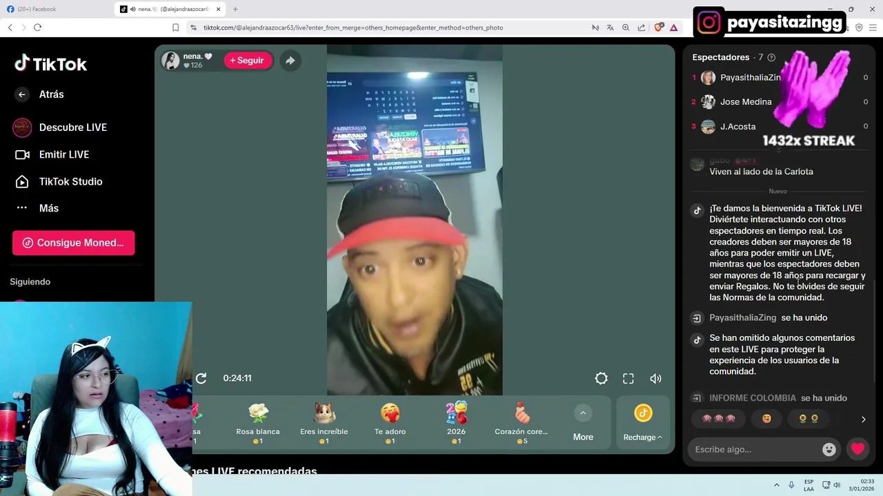The height and width of the screenshot is (496, 883).
Task: Open the streamer nena profile avatar
Action: click(x=170, y=61)
